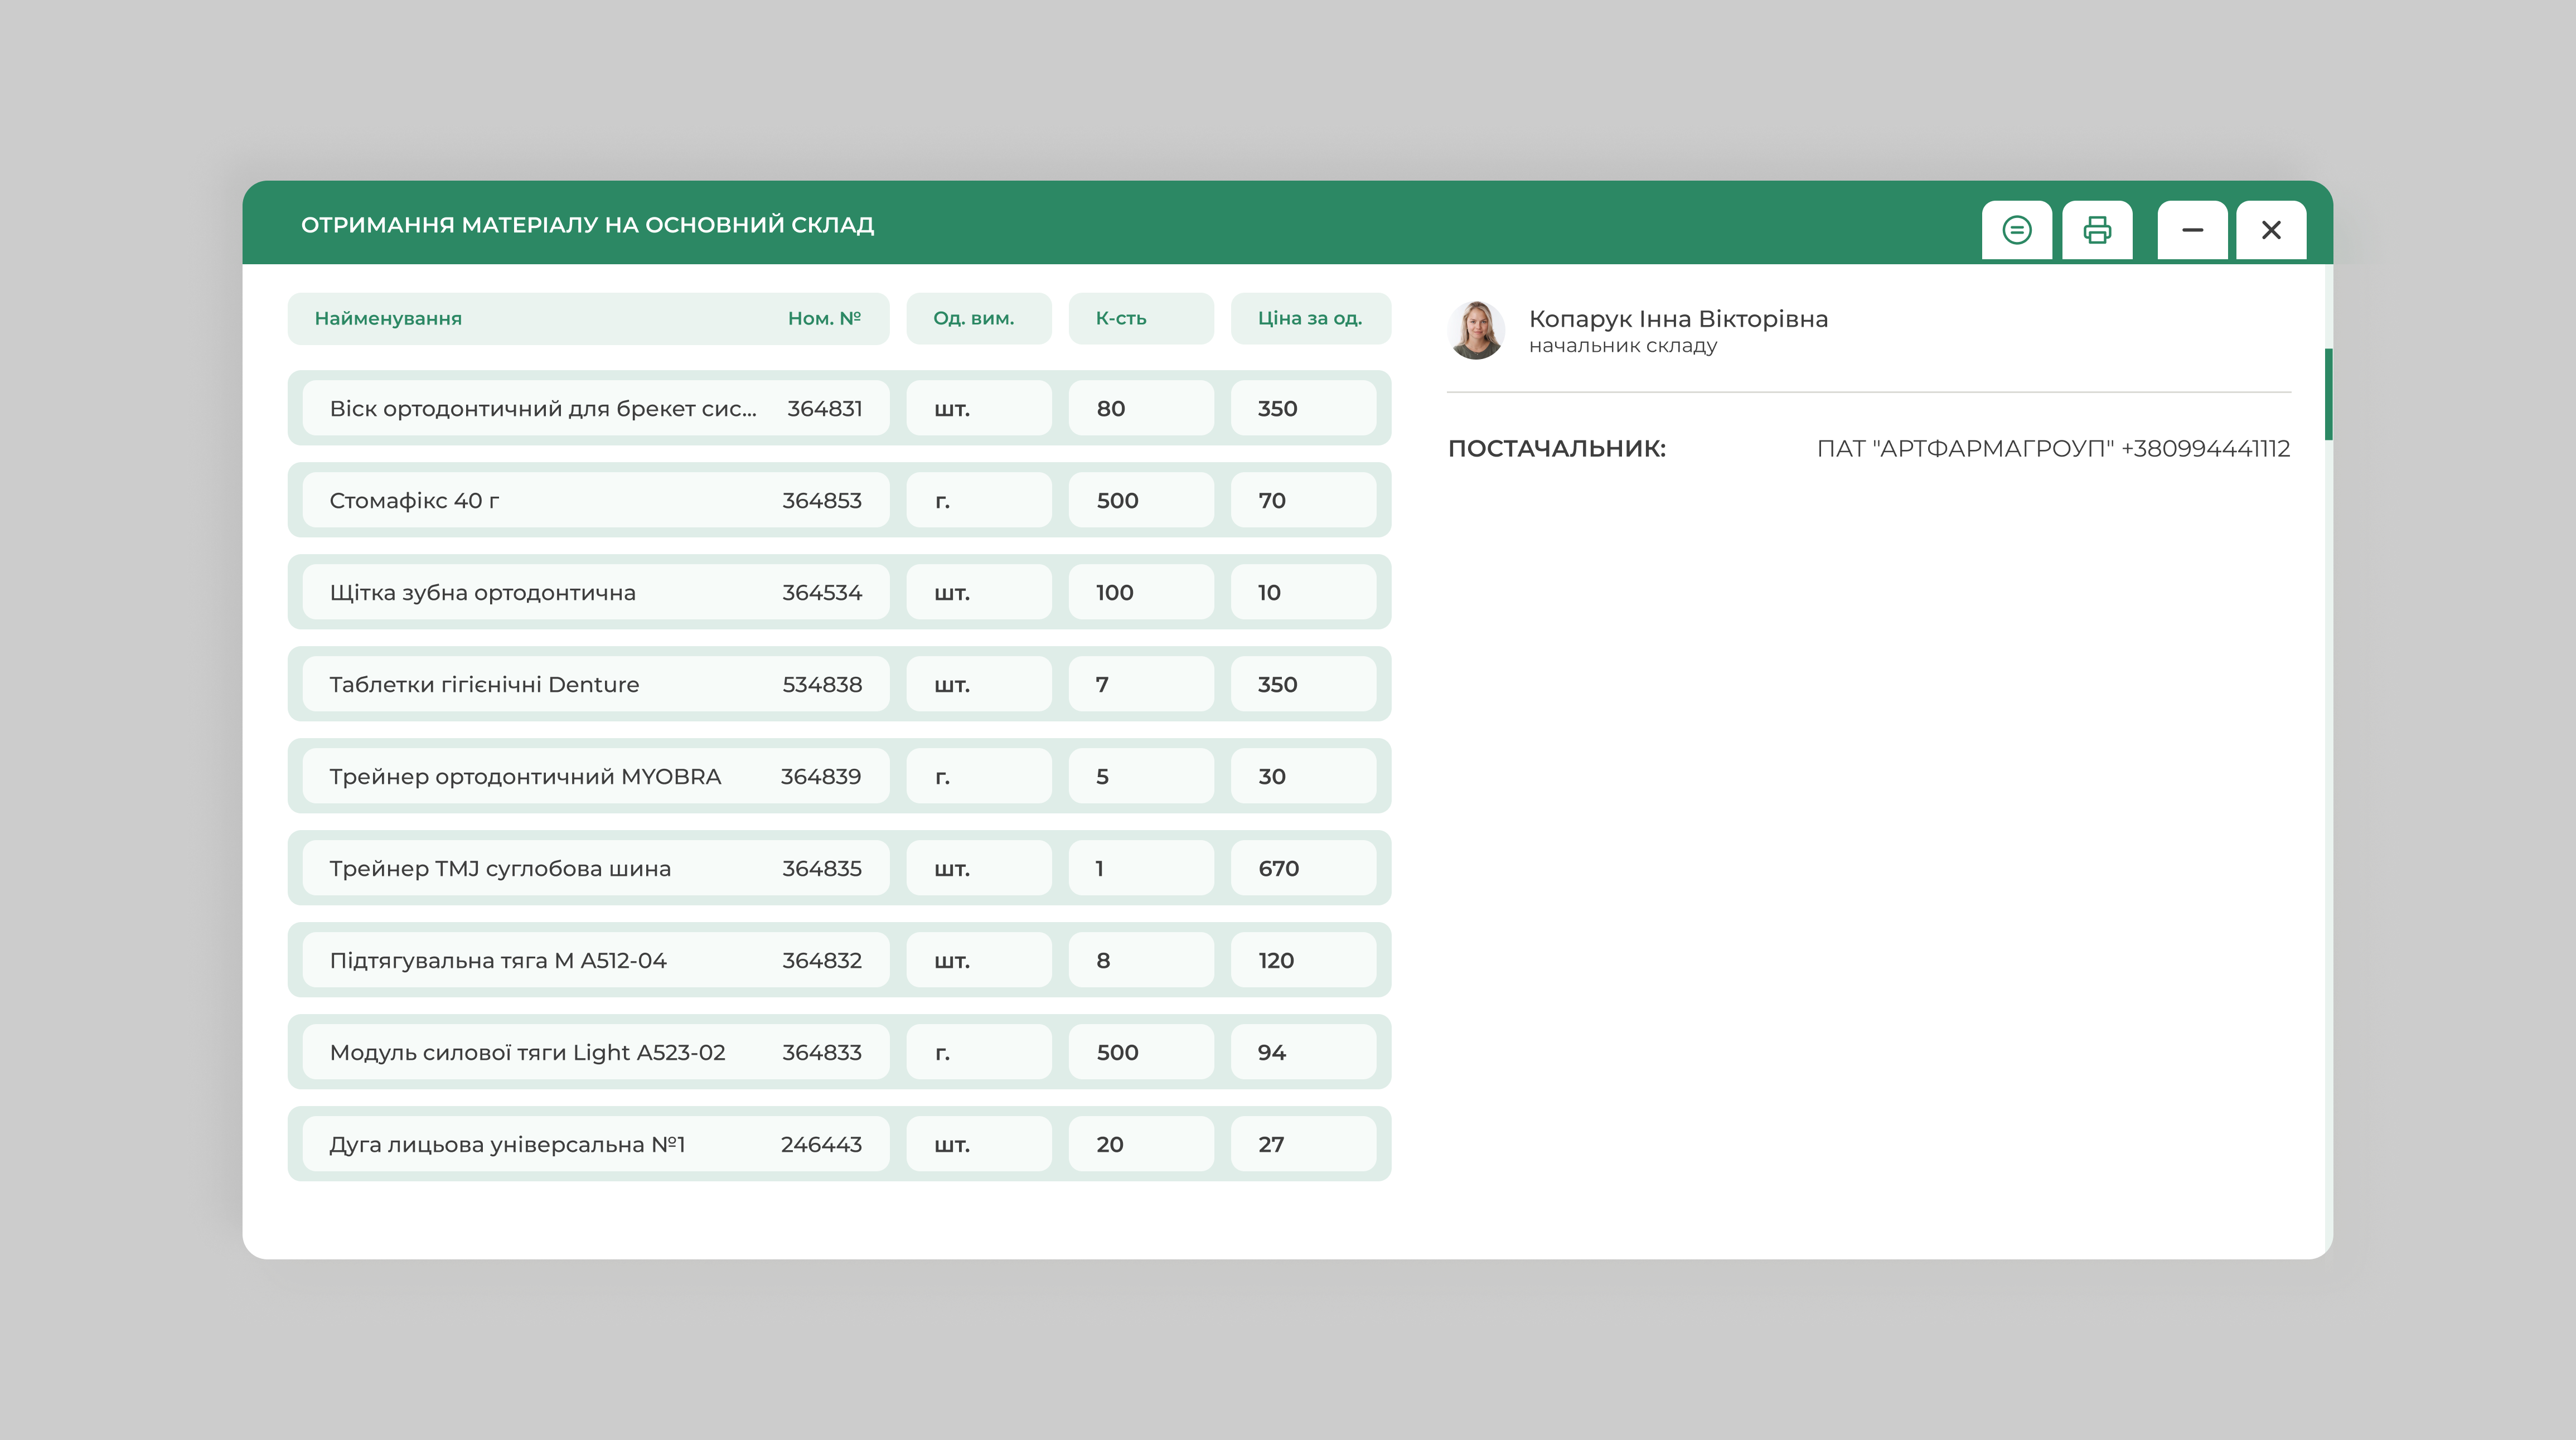Click supplier ПАТ "АРТФАРМАГРОУП" contact text
The height and width of the screenshot is (1440, 2576).
(x=2052, y=448)
